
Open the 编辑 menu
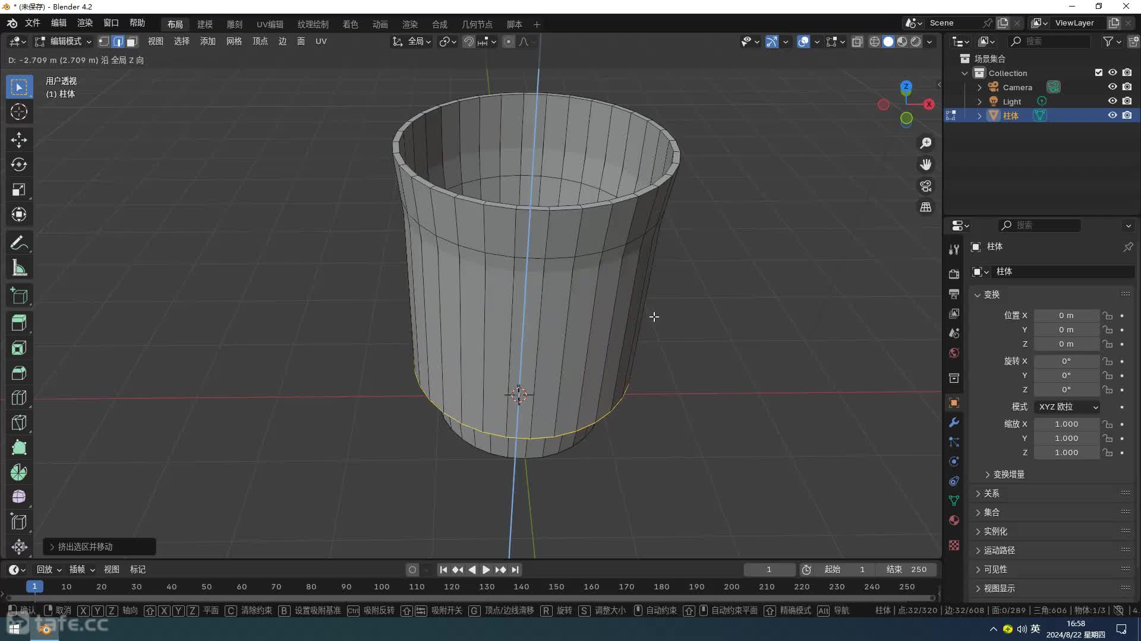[x=59, y=23]
